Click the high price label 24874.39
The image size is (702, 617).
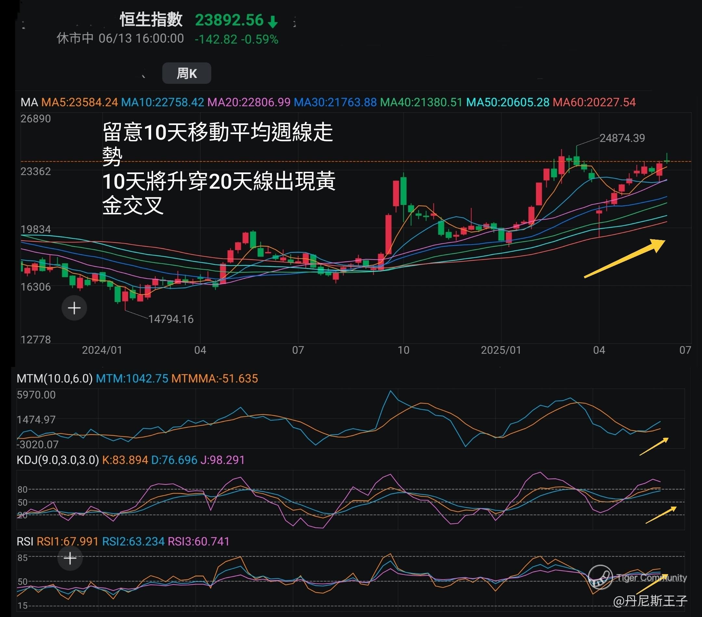click(622, 138)
